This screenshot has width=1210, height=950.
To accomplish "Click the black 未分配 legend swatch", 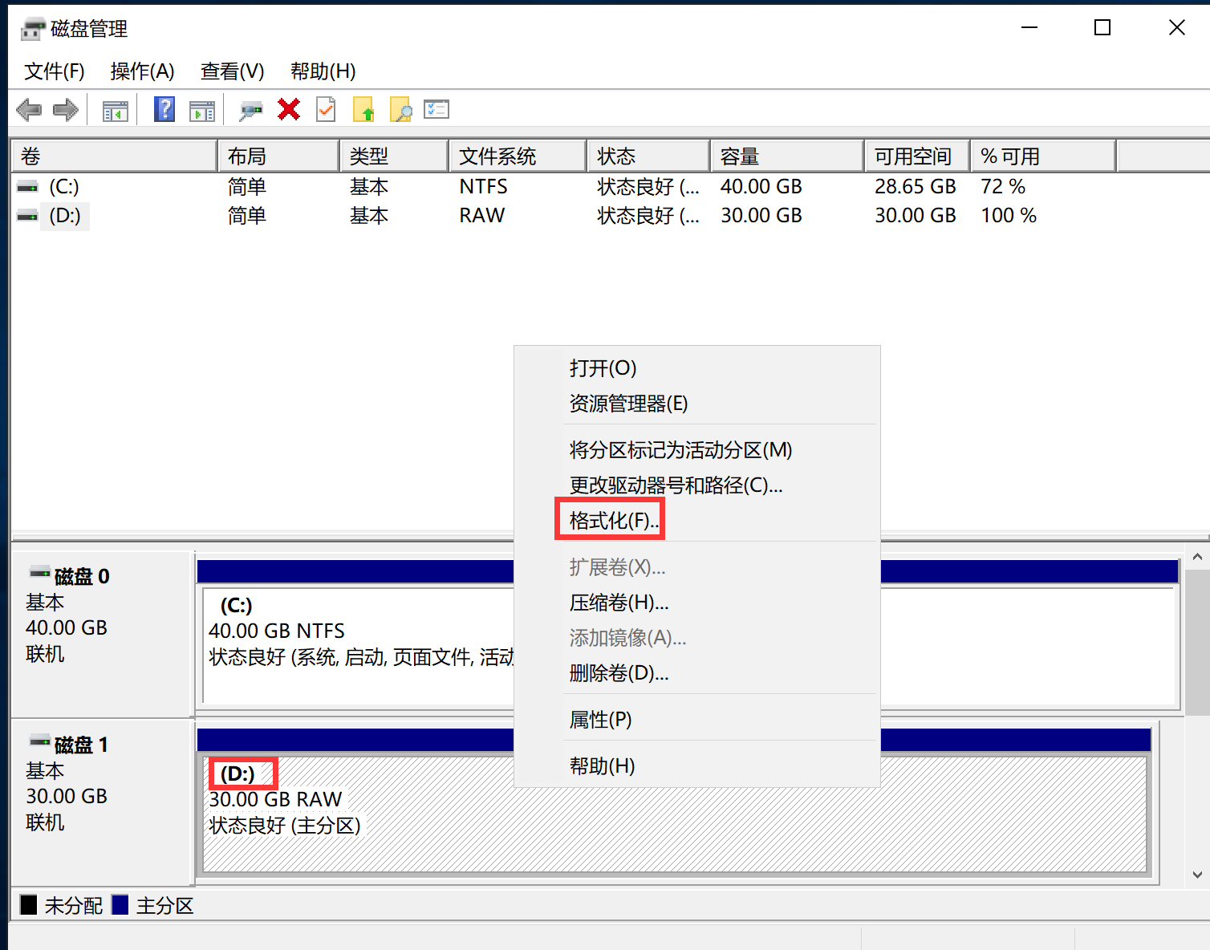I will click(x=29, y=905).
